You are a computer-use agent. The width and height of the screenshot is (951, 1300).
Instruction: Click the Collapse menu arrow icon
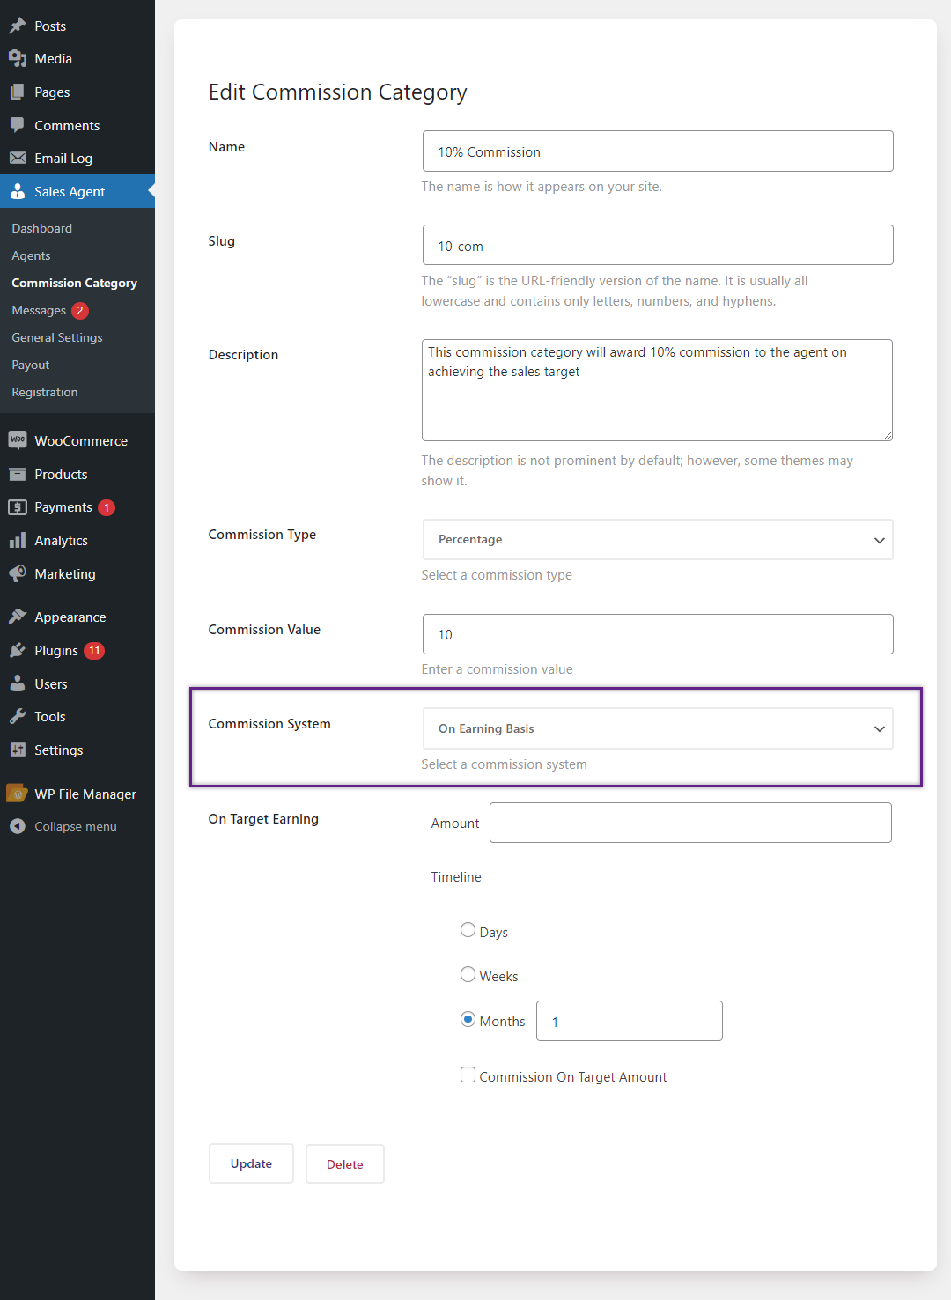[18, 826]
